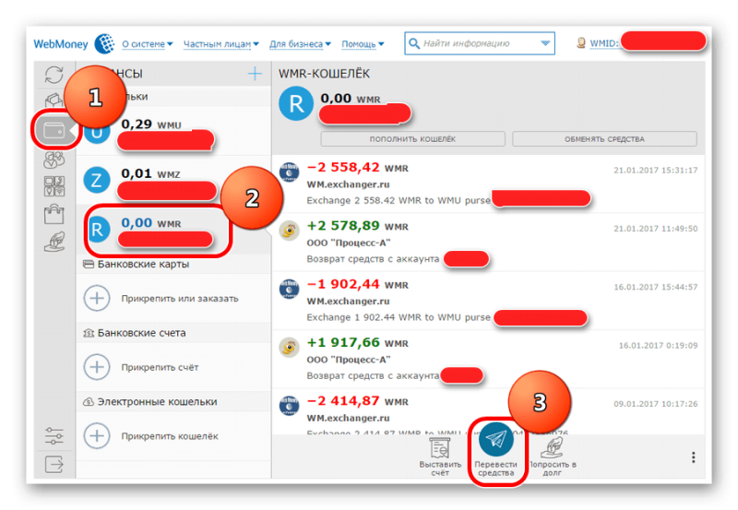Open settings sliders icon in the sidebar
Screen dimensions: 738x510
coord(54,435)
